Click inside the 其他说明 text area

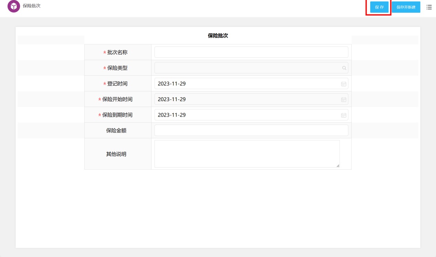pyautogui.click(x=247, y=154)
